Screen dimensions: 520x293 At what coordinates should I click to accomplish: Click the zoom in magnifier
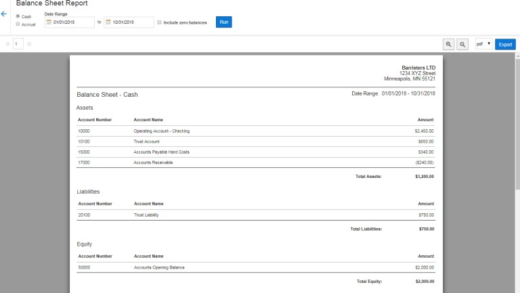[448, 44]
